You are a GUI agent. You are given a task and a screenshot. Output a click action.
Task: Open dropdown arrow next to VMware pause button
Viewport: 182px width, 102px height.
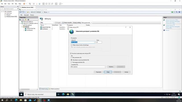point(26,4)
